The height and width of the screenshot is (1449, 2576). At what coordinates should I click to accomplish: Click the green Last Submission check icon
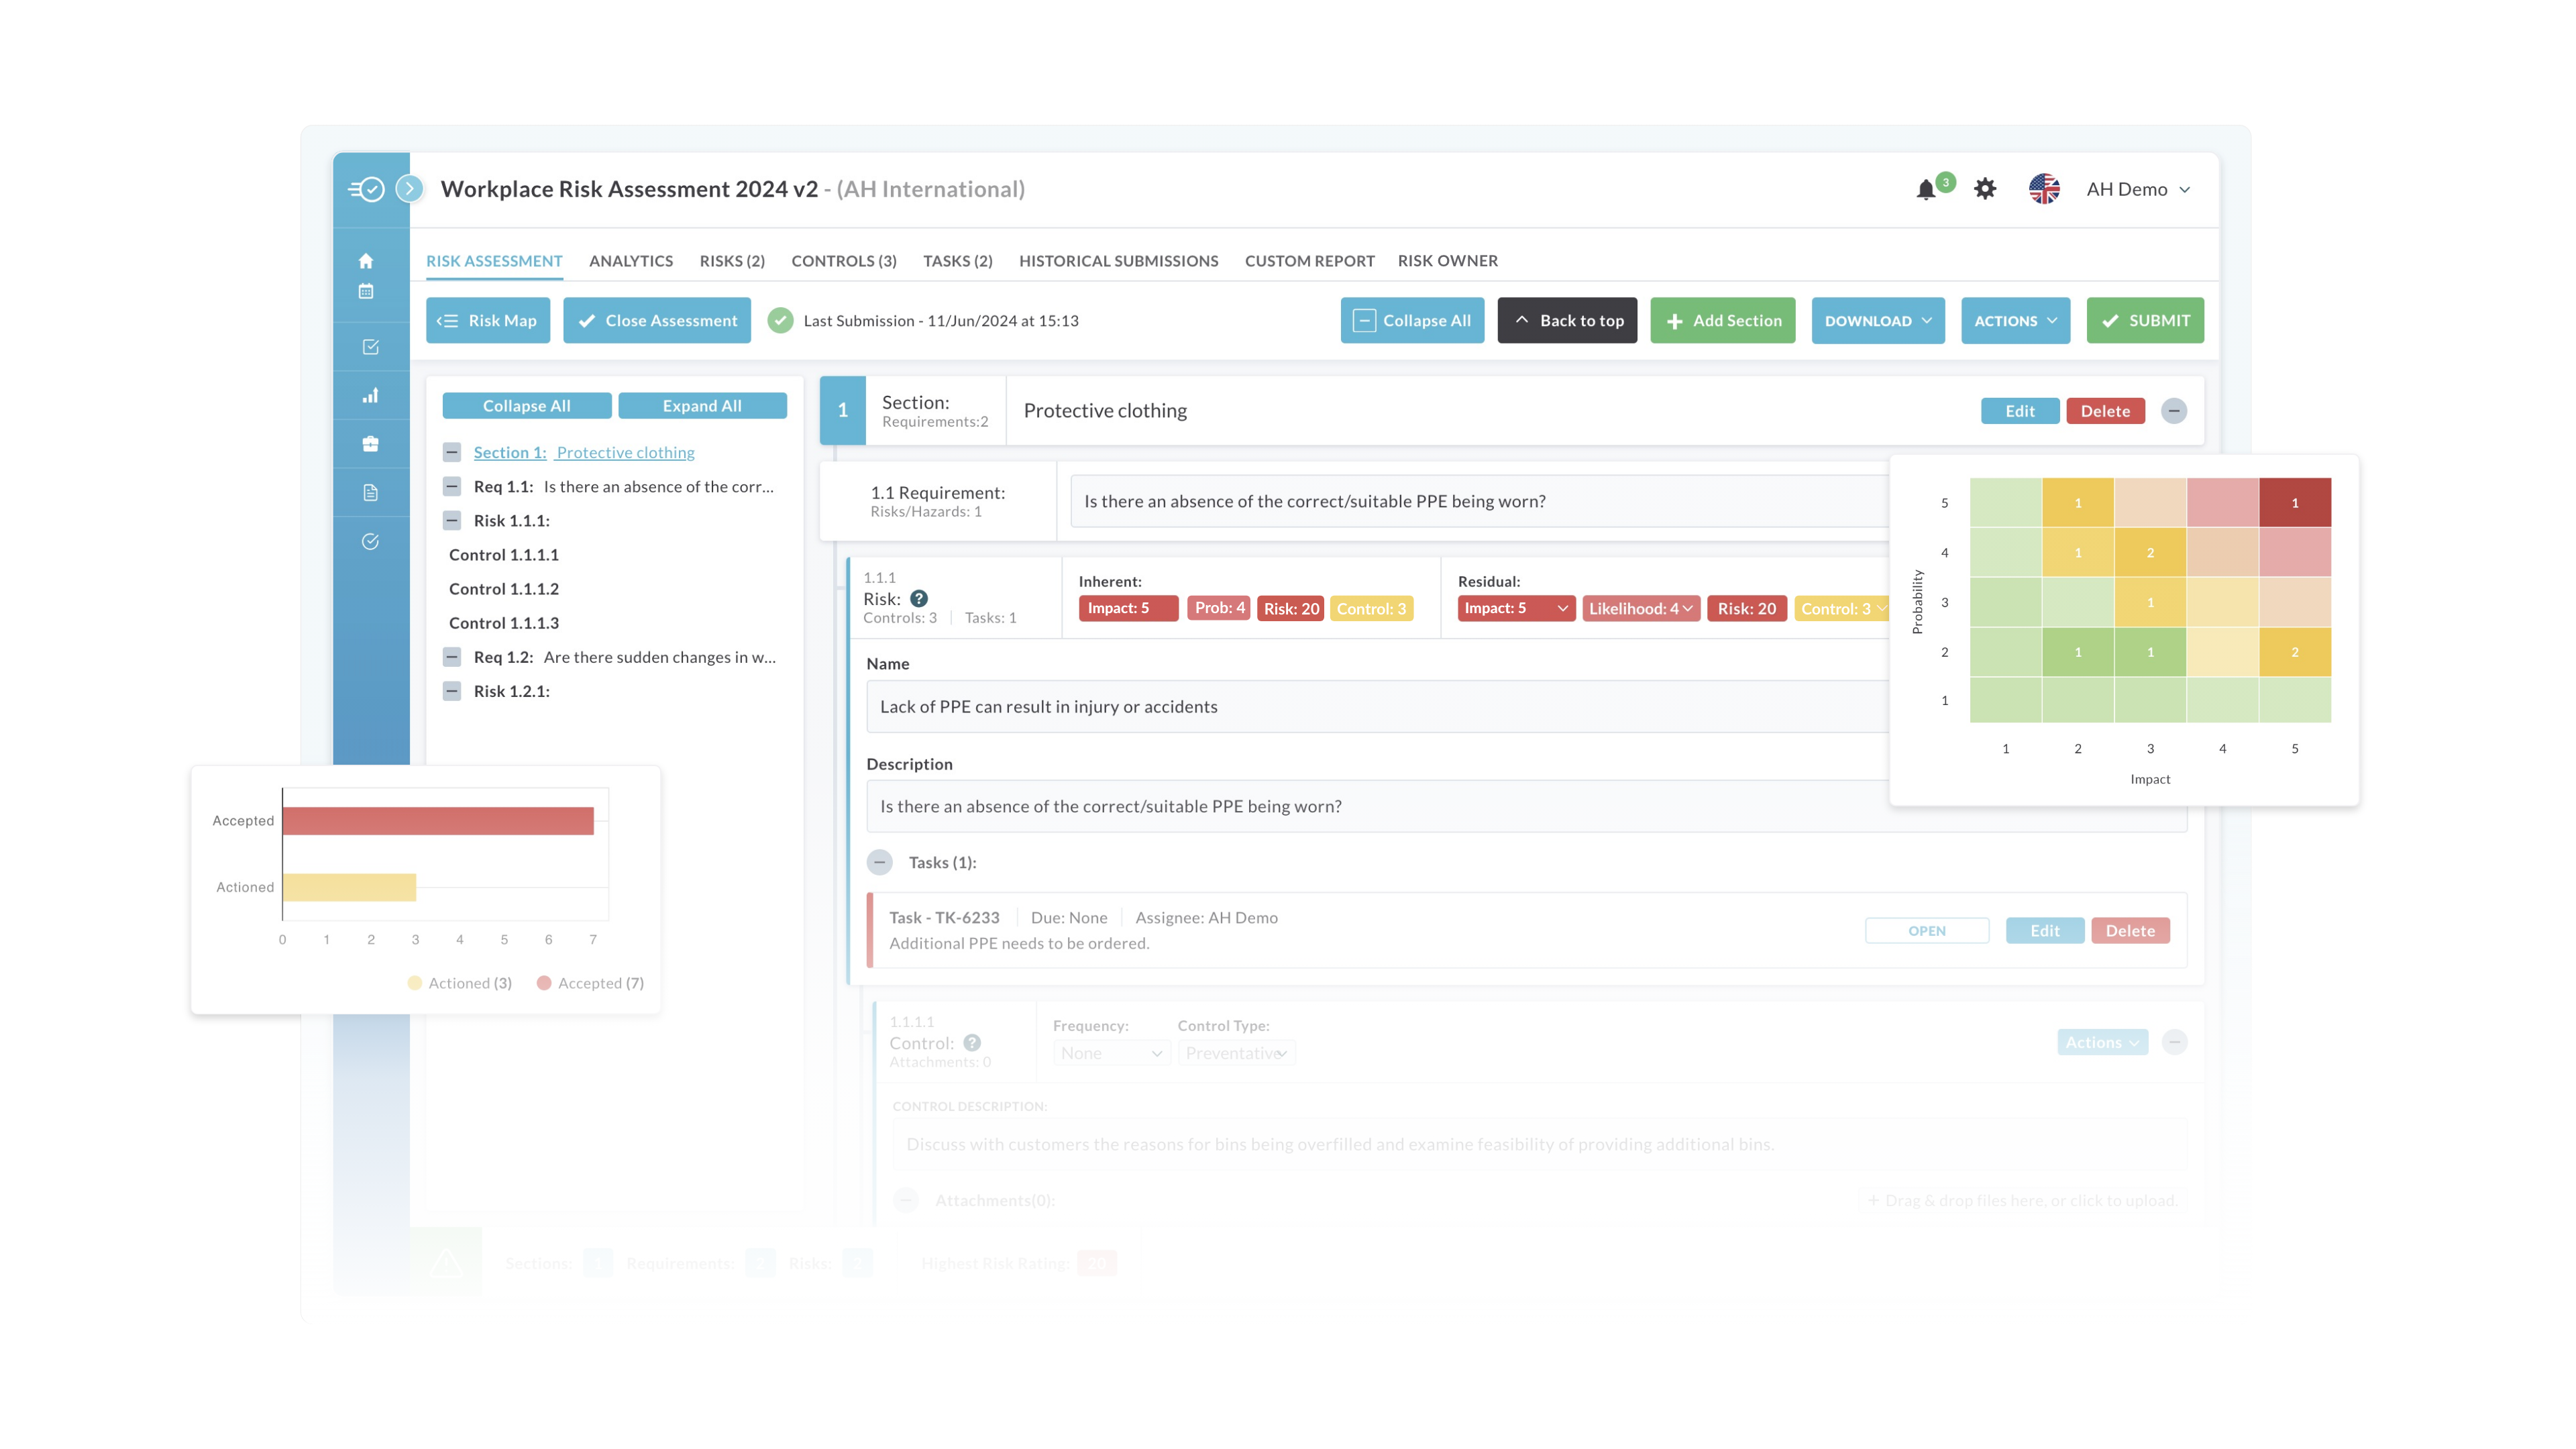click(x=780, y=320)
